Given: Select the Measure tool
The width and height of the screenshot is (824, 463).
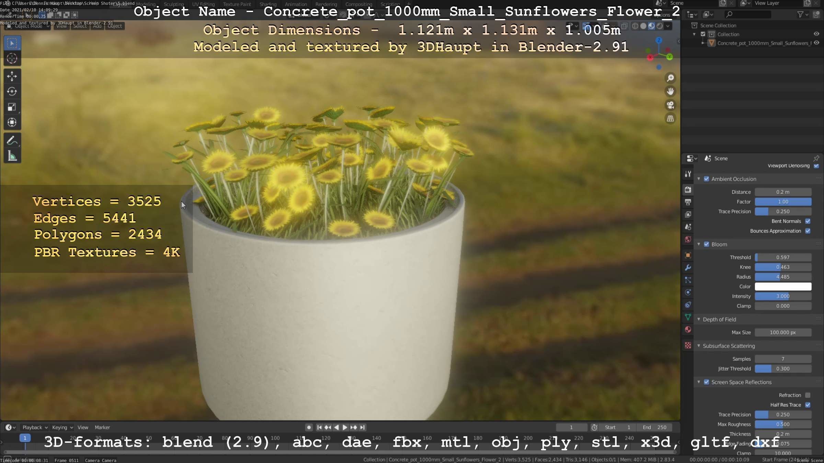Looking at the screenshot, I should (x=12, y=156).
